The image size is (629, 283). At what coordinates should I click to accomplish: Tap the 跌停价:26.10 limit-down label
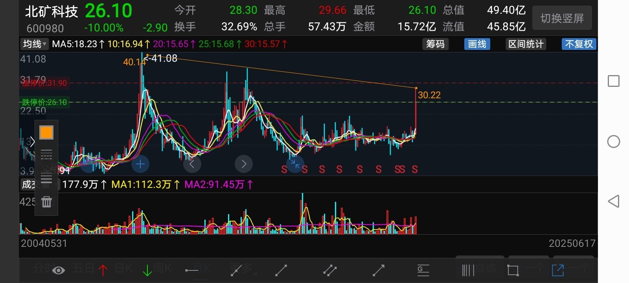(x=44, y=102)
